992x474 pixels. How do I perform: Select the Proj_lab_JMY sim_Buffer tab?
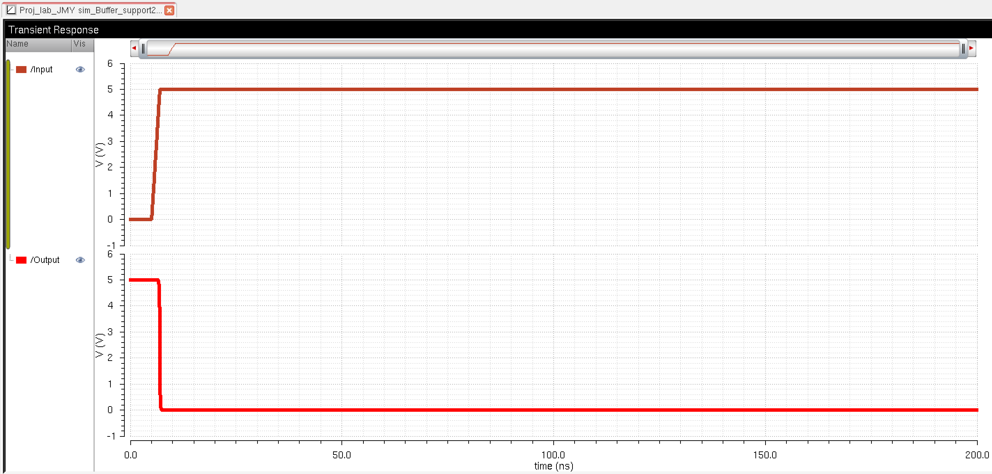click(90, 10)
